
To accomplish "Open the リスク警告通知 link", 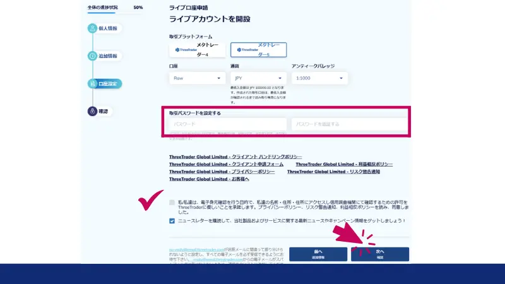I will tap(342, 172).
